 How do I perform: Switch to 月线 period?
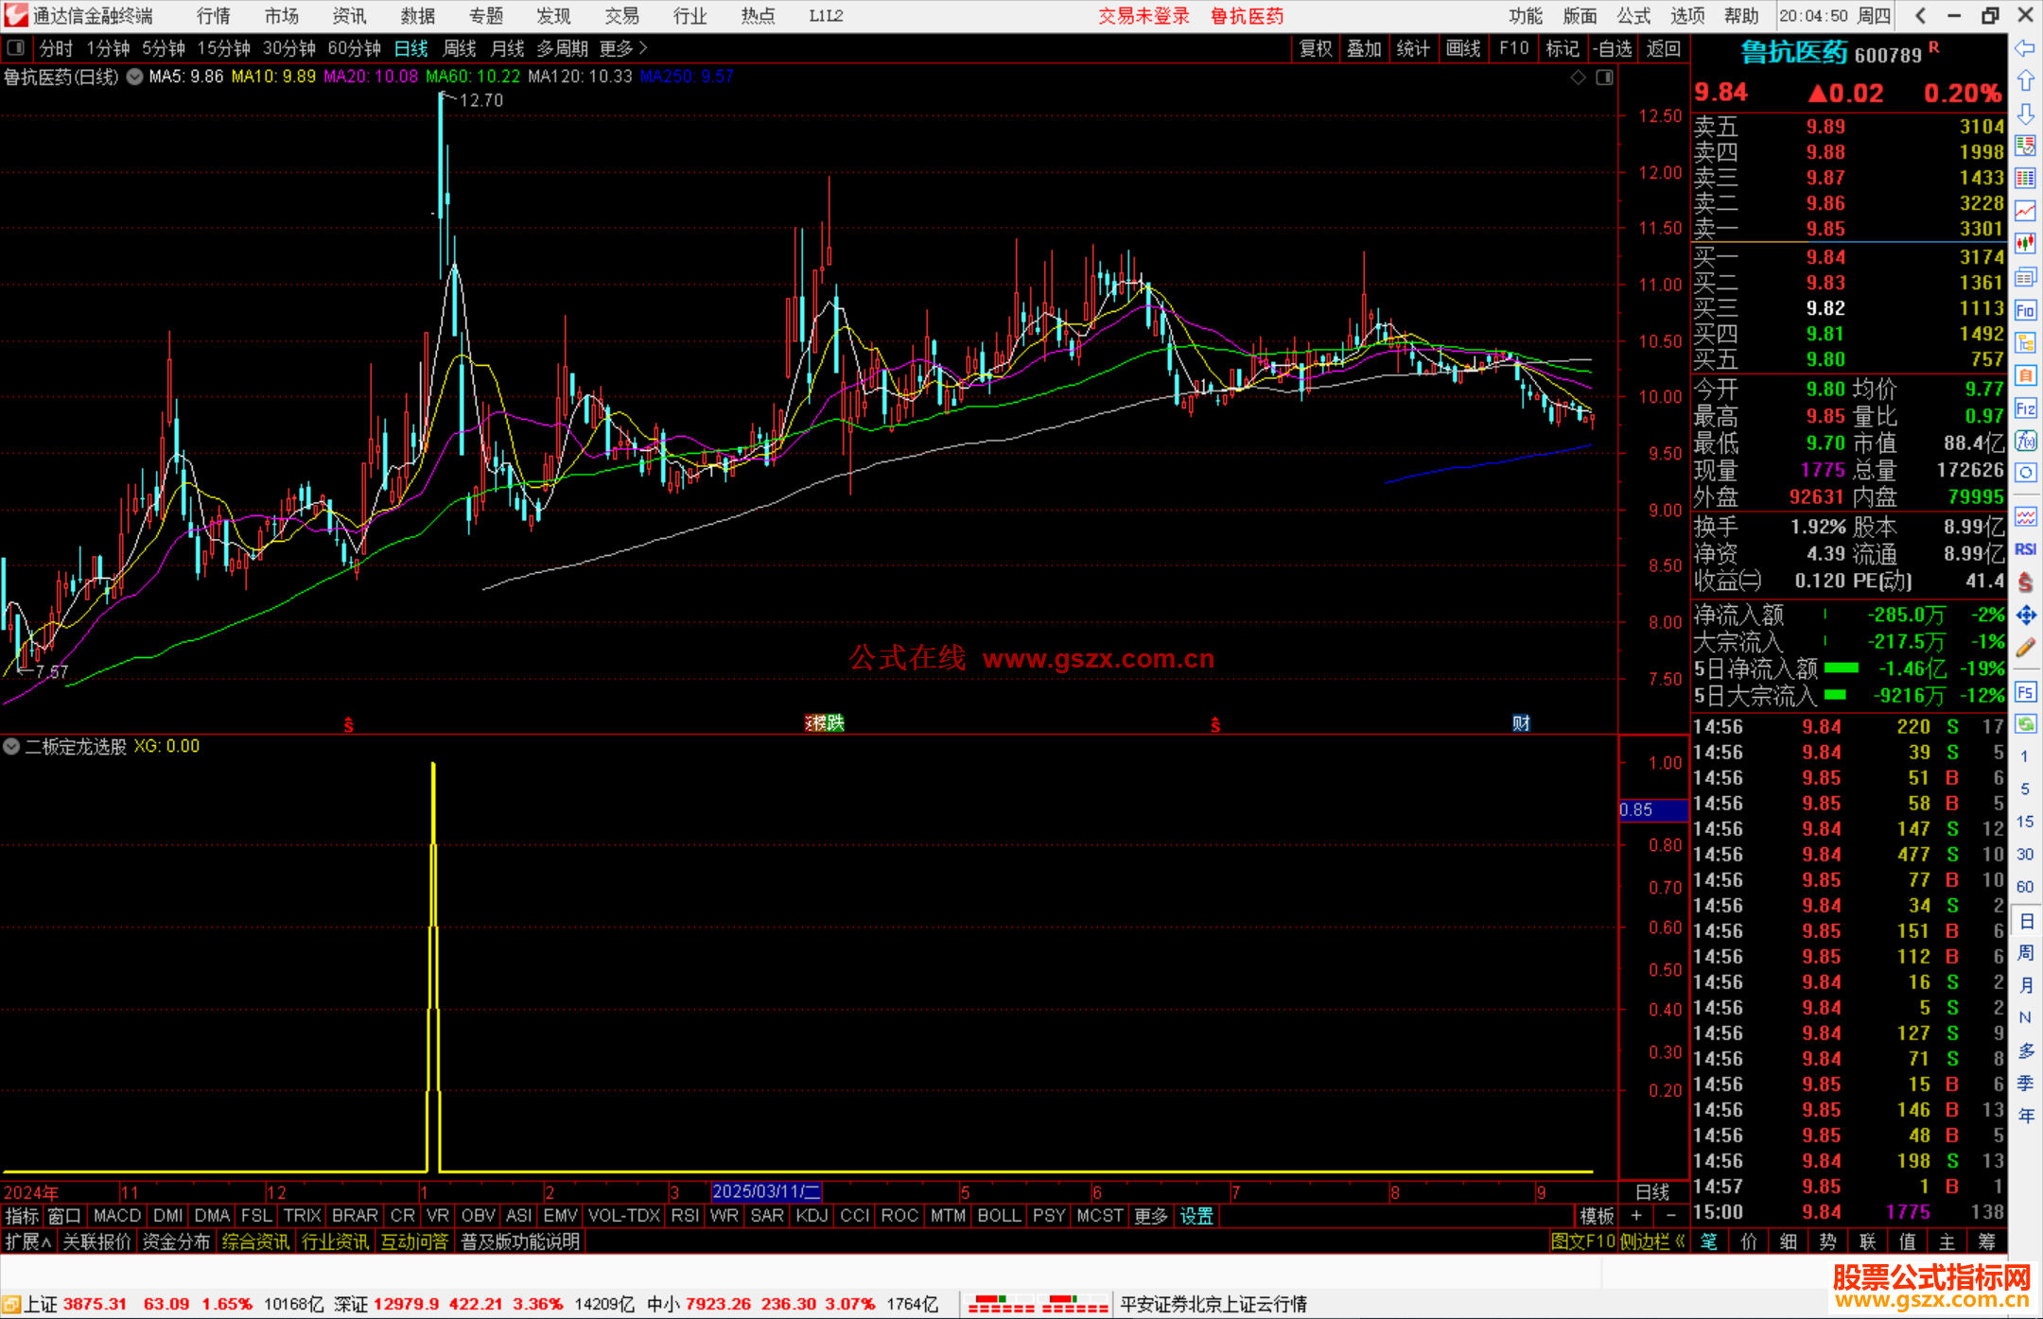click(x=508, y=48)
